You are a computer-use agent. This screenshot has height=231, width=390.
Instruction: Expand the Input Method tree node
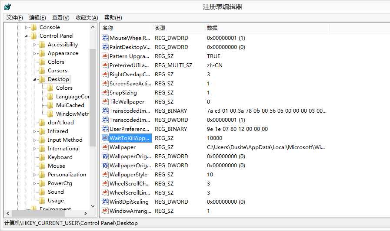point(34,140)
